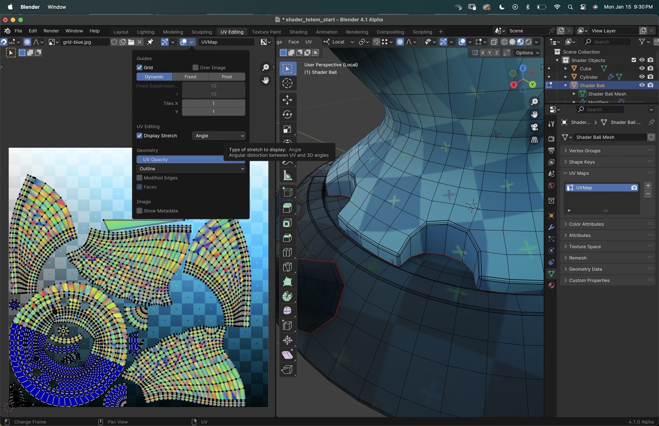Open the viewport Options dropdown
This screenshot has height=426, width=659.
pyautogui.click(x=527, y=53)
